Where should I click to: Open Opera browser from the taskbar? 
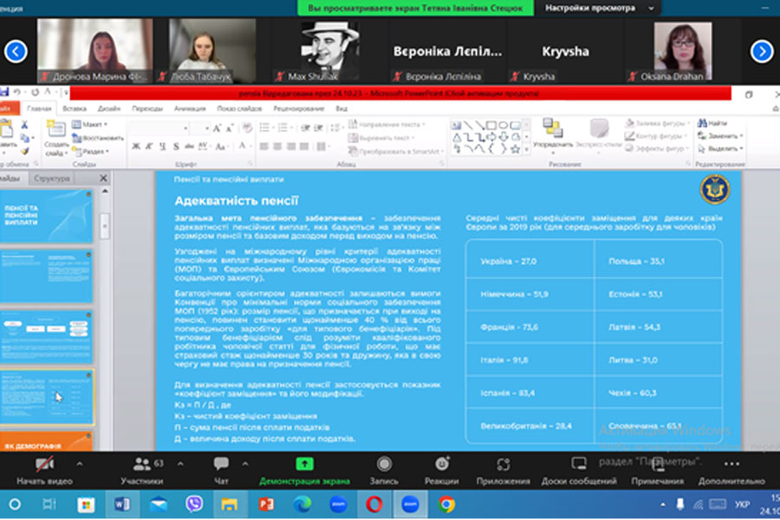[x=374, y=504]
